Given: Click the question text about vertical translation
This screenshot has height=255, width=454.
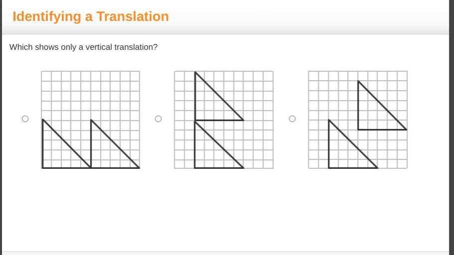Looking at the screenshot, I should [x=83, y=47].
